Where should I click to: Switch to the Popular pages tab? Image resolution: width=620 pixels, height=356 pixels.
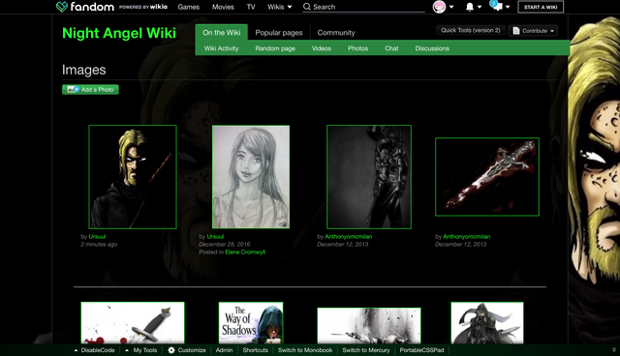coord(279,33)
